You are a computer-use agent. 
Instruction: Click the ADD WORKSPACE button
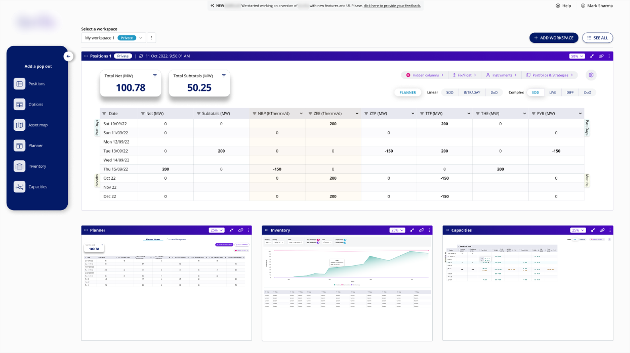point(554,38)
